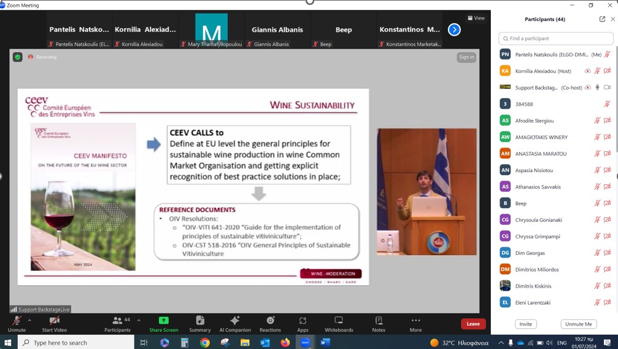Viewport: 618px width, 349px height.
Task: Toggle microphone icon for Support Backstag... co-host
Action: (x=598, y=87)
